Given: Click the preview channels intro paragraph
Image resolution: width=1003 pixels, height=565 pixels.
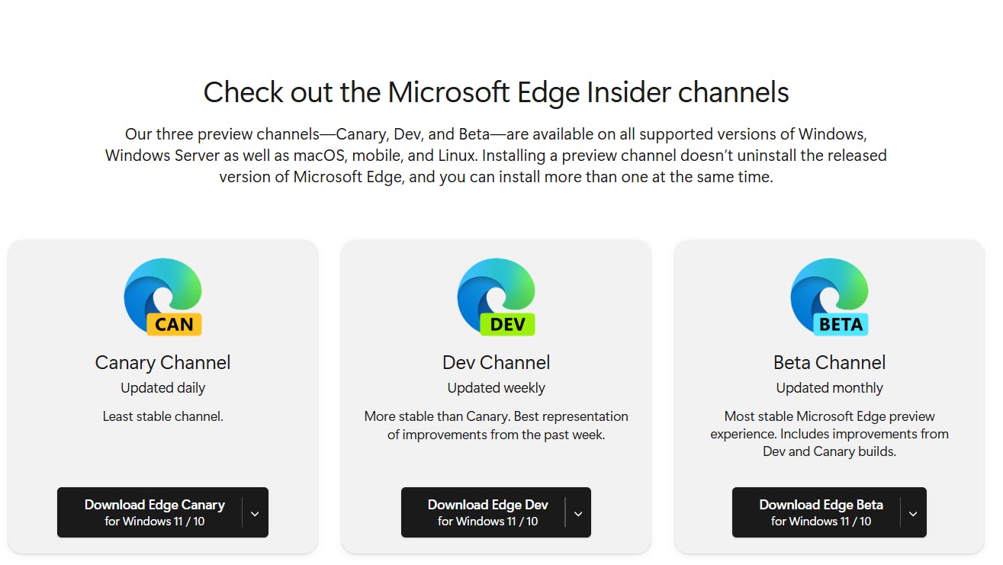Looking at the screenshot, I should point(496,156).
